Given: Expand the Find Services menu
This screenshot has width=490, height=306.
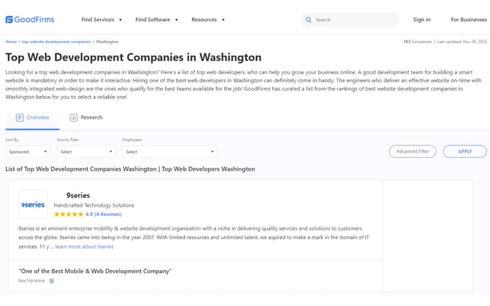Looking at the screenshot, I should pyautogui.click(x=102, y=19).
